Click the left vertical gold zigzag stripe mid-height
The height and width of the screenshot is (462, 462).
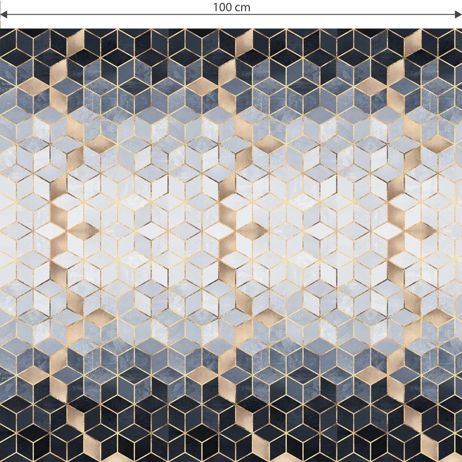(58, 245)
